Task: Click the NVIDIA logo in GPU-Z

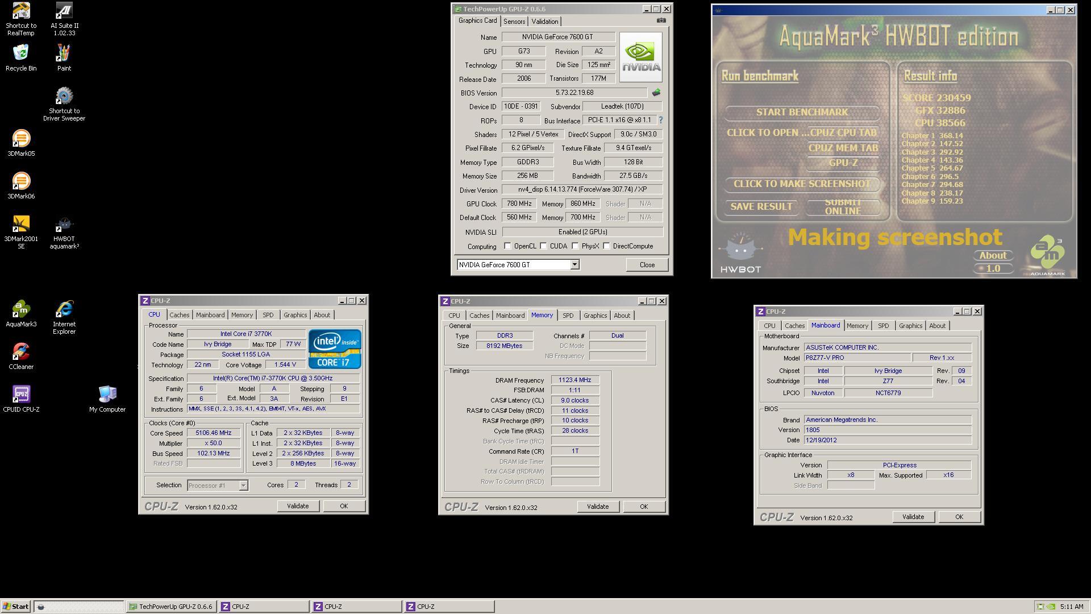Action: [640, 57]
